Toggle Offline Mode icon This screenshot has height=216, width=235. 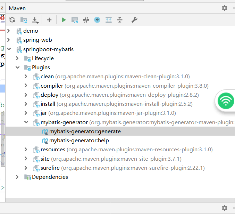pos(86,20)
